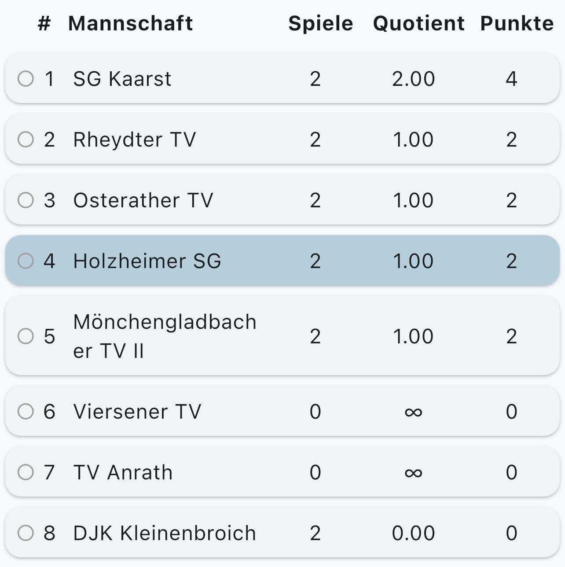Sort table by Punkte column header

[x=517, y=23]
